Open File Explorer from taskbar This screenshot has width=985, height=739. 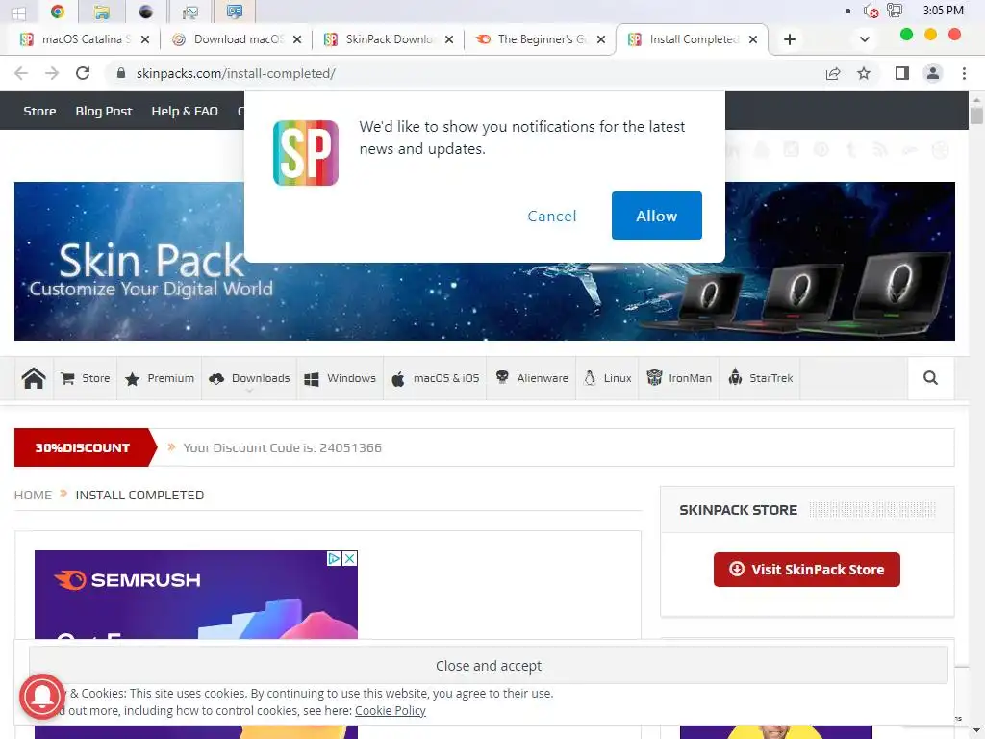(x=101, y=12)
